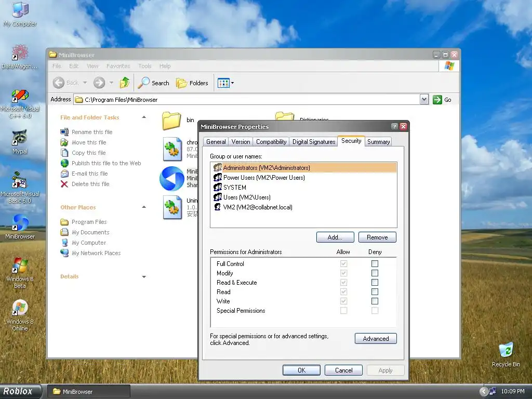Open the Tools menu in Explorer
This screenshot has width=532, height=399.
pos(144,66)
